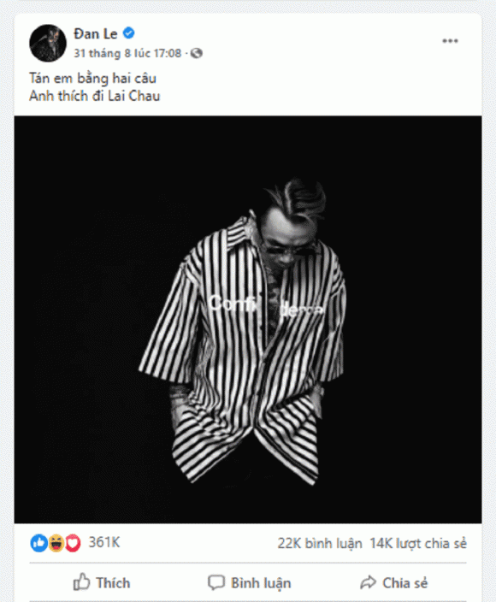Open the three-dot post options menu
This screenshot has height=602, width=496.
[450, 41]
